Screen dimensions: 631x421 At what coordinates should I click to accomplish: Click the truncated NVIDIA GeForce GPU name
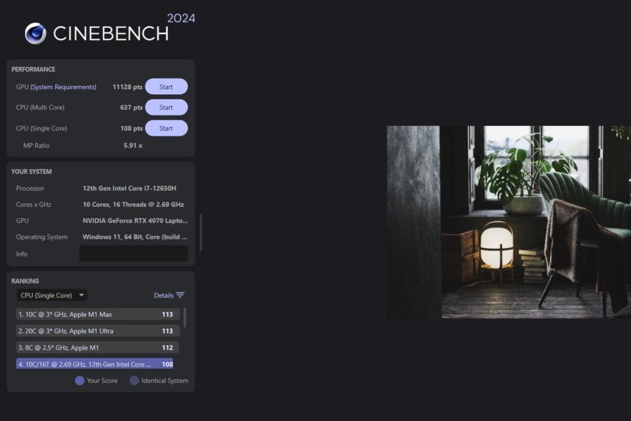click(135, 221)
